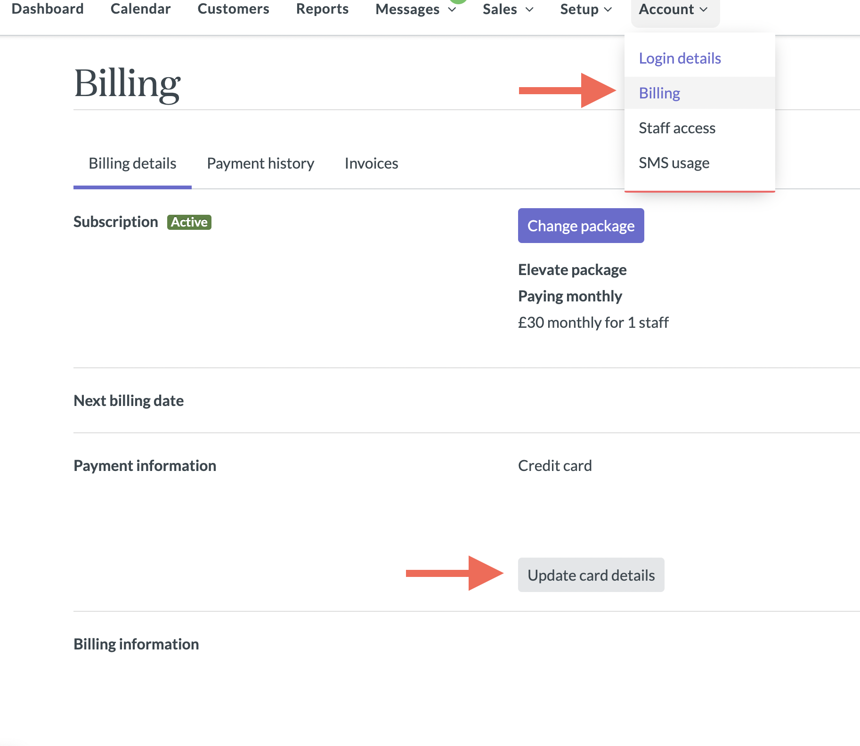This screenshot has height=746, width=860.
Task: Open the Calendar section
Action: pos(140,9)
